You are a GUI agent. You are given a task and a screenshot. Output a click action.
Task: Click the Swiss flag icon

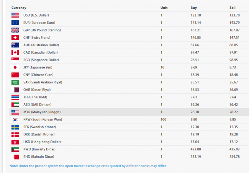[15, 38]
